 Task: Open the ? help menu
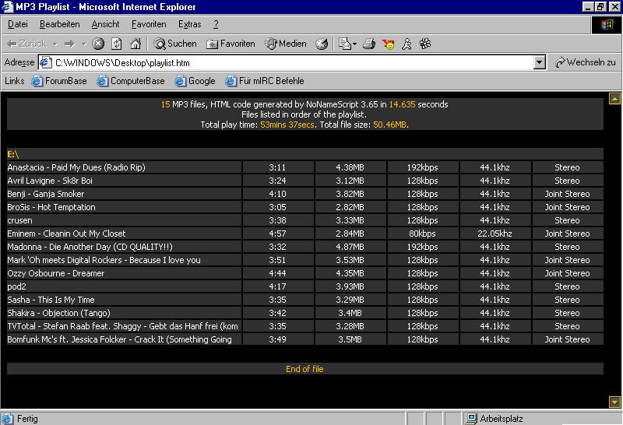(x=216, y=24)
